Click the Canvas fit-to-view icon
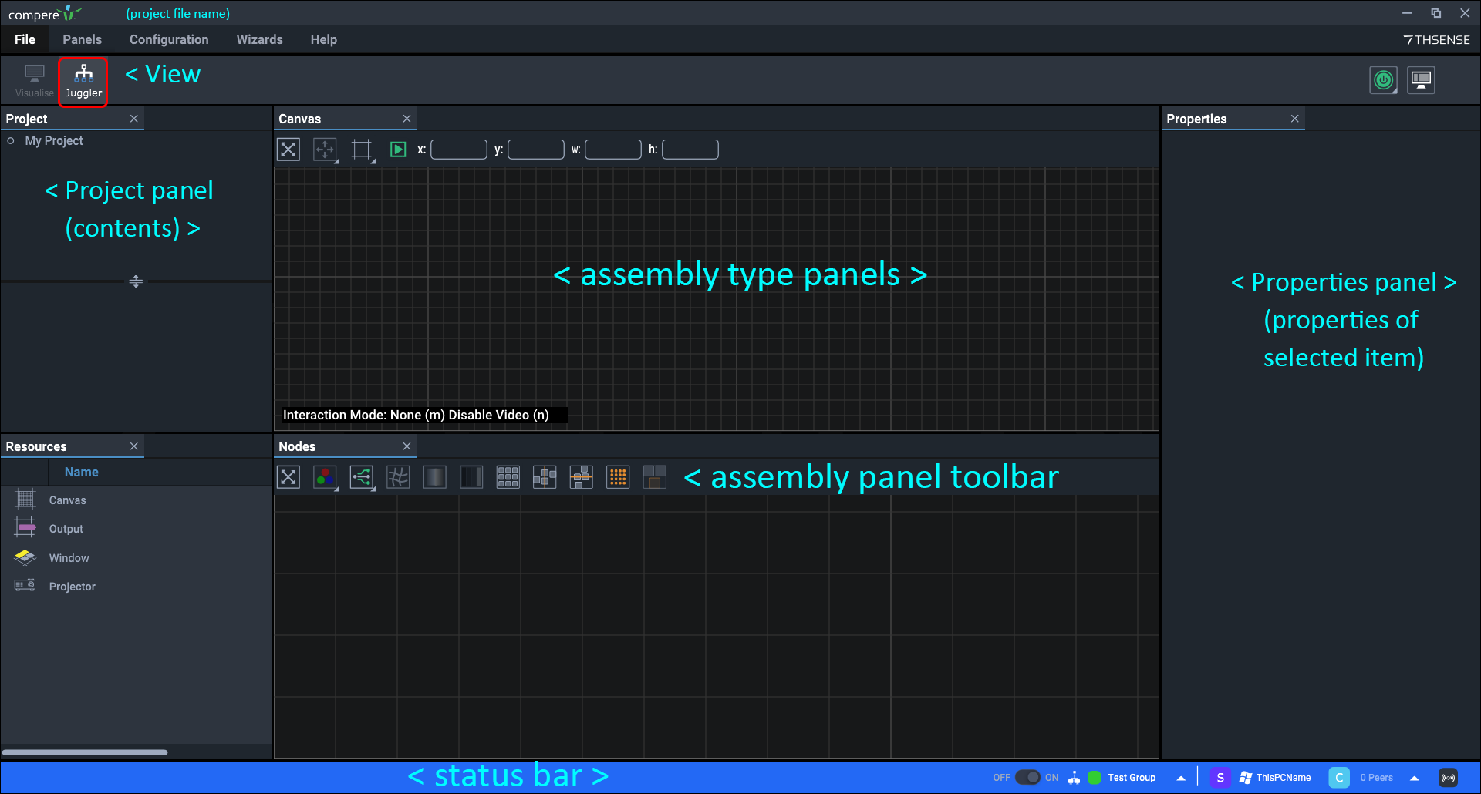The height and width of the screenshot is (794, 1481). coord(288,150)
